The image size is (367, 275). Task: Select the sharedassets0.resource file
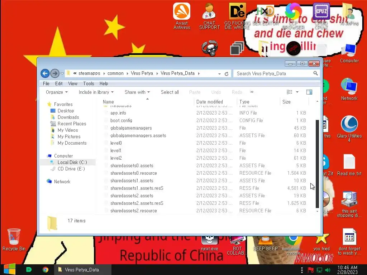pos(134,173)
